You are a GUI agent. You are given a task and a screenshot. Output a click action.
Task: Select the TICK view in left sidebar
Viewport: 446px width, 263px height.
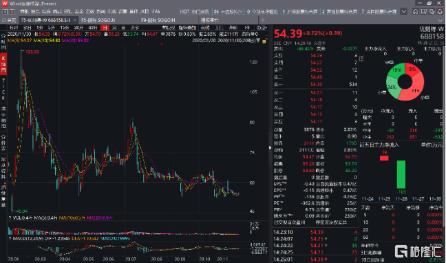3,90
